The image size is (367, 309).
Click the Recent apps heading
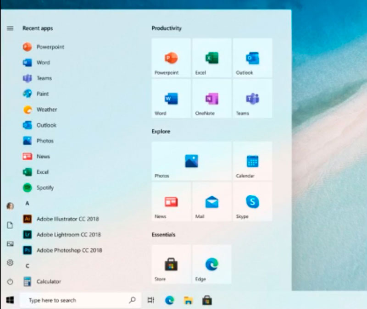pos(38,28)
